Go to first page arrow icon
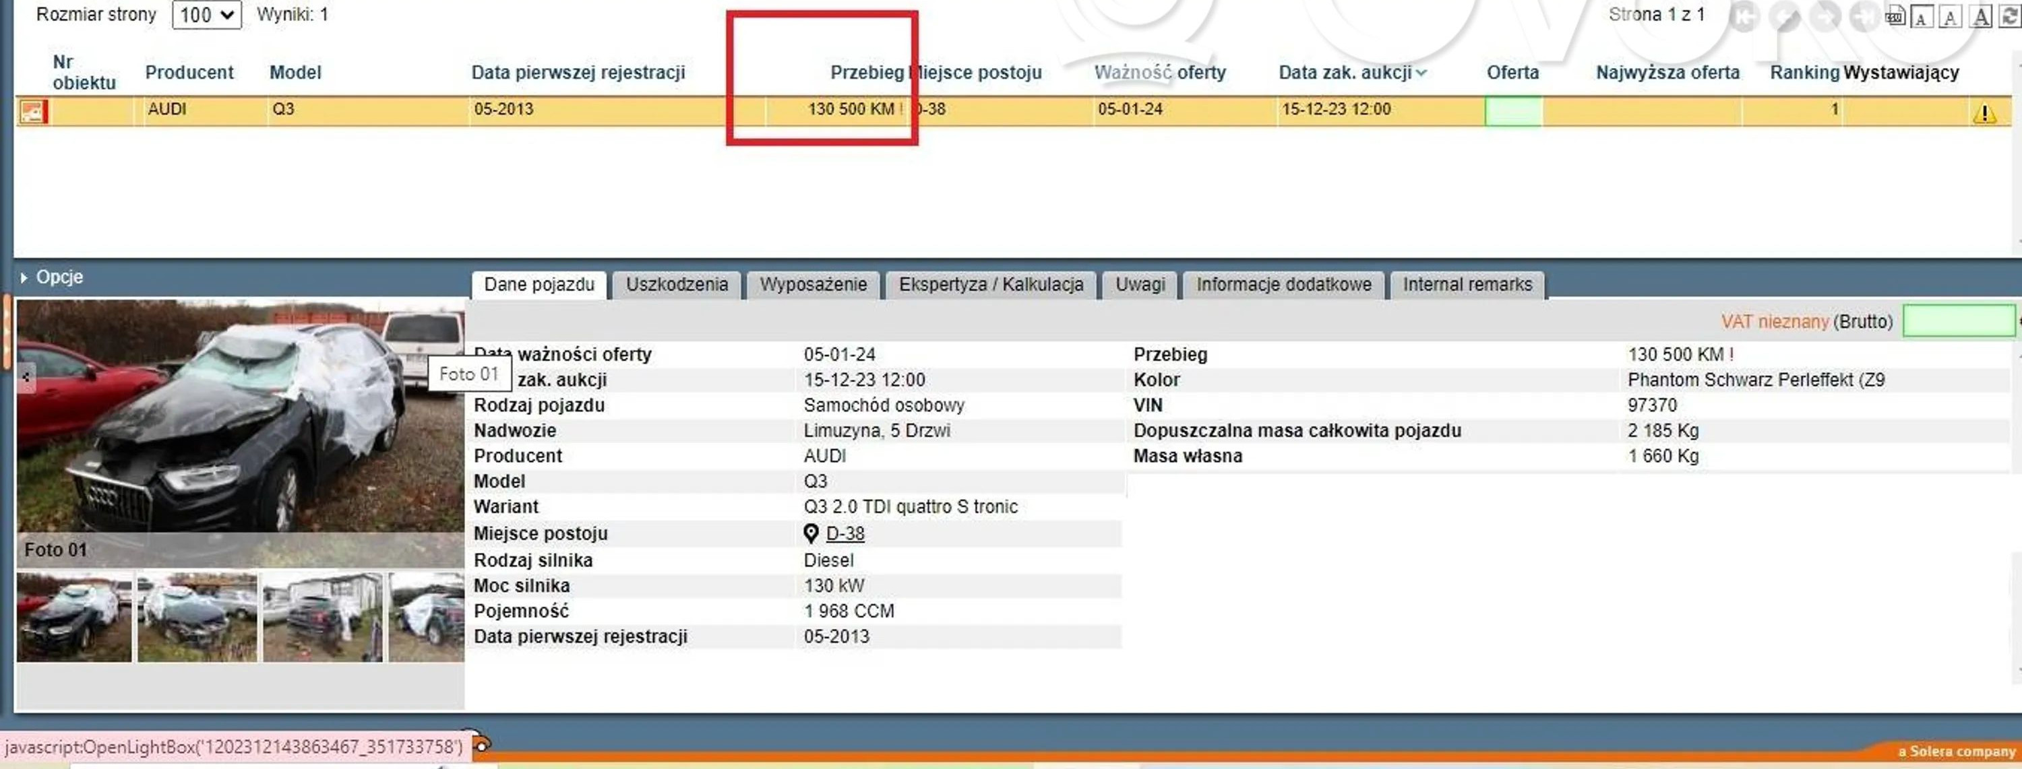 click(x=1744, y=16)
